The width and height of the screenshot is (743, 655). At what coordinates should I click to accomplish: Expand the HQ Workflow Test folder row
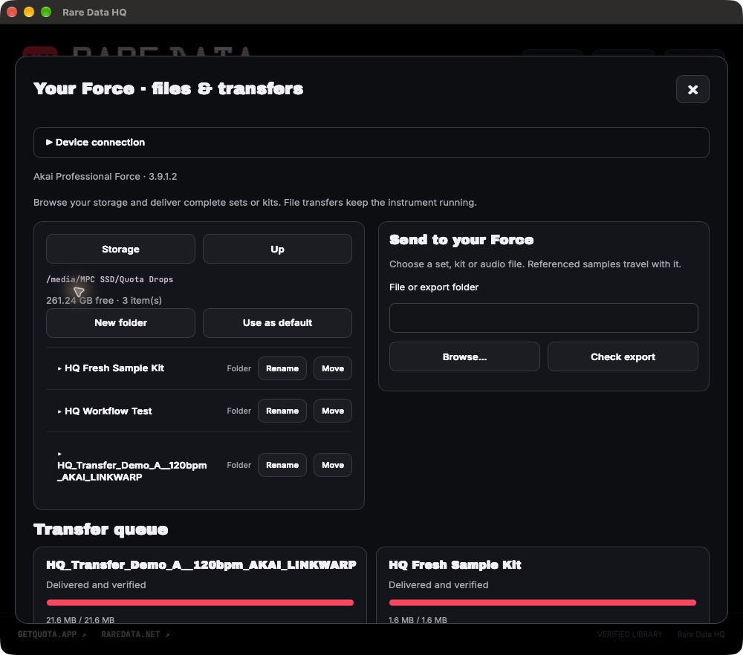(105, 411)
